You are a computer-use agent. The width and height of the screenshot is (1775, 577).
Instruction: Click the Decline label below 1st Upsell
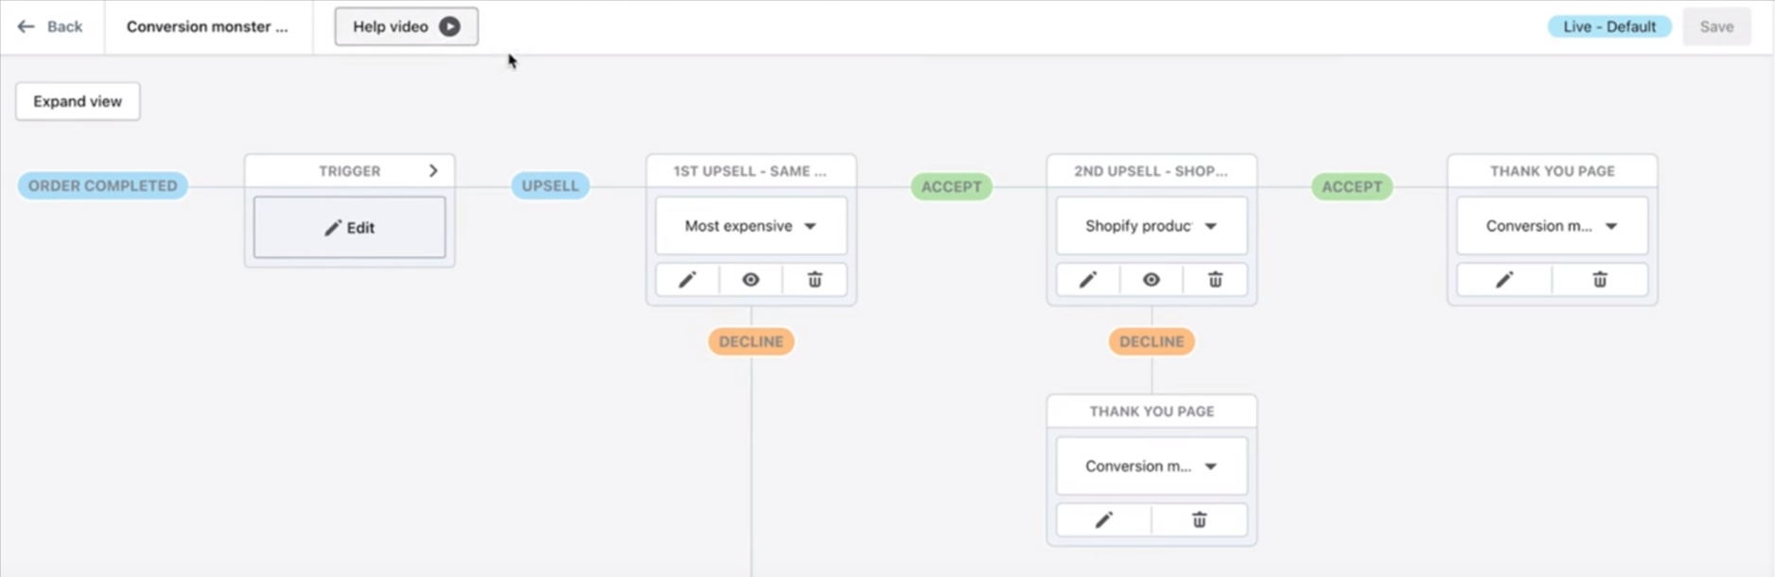coord(751,341)
